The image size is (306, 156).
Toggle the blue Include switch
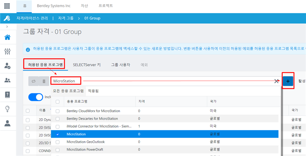(36, 97)
